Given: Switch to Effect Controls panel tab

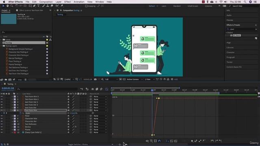Looking at the screenshot, I should (31, 10).
